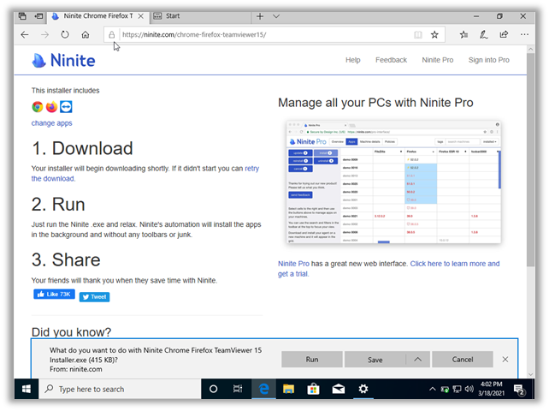This screenshot has width=549, height=411.
Task: Show hidden tray icons chevron
Action: [433, 389]
